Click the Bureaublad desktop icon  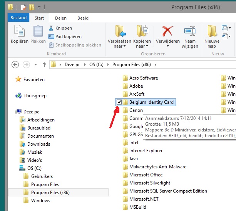pos(22,128)
